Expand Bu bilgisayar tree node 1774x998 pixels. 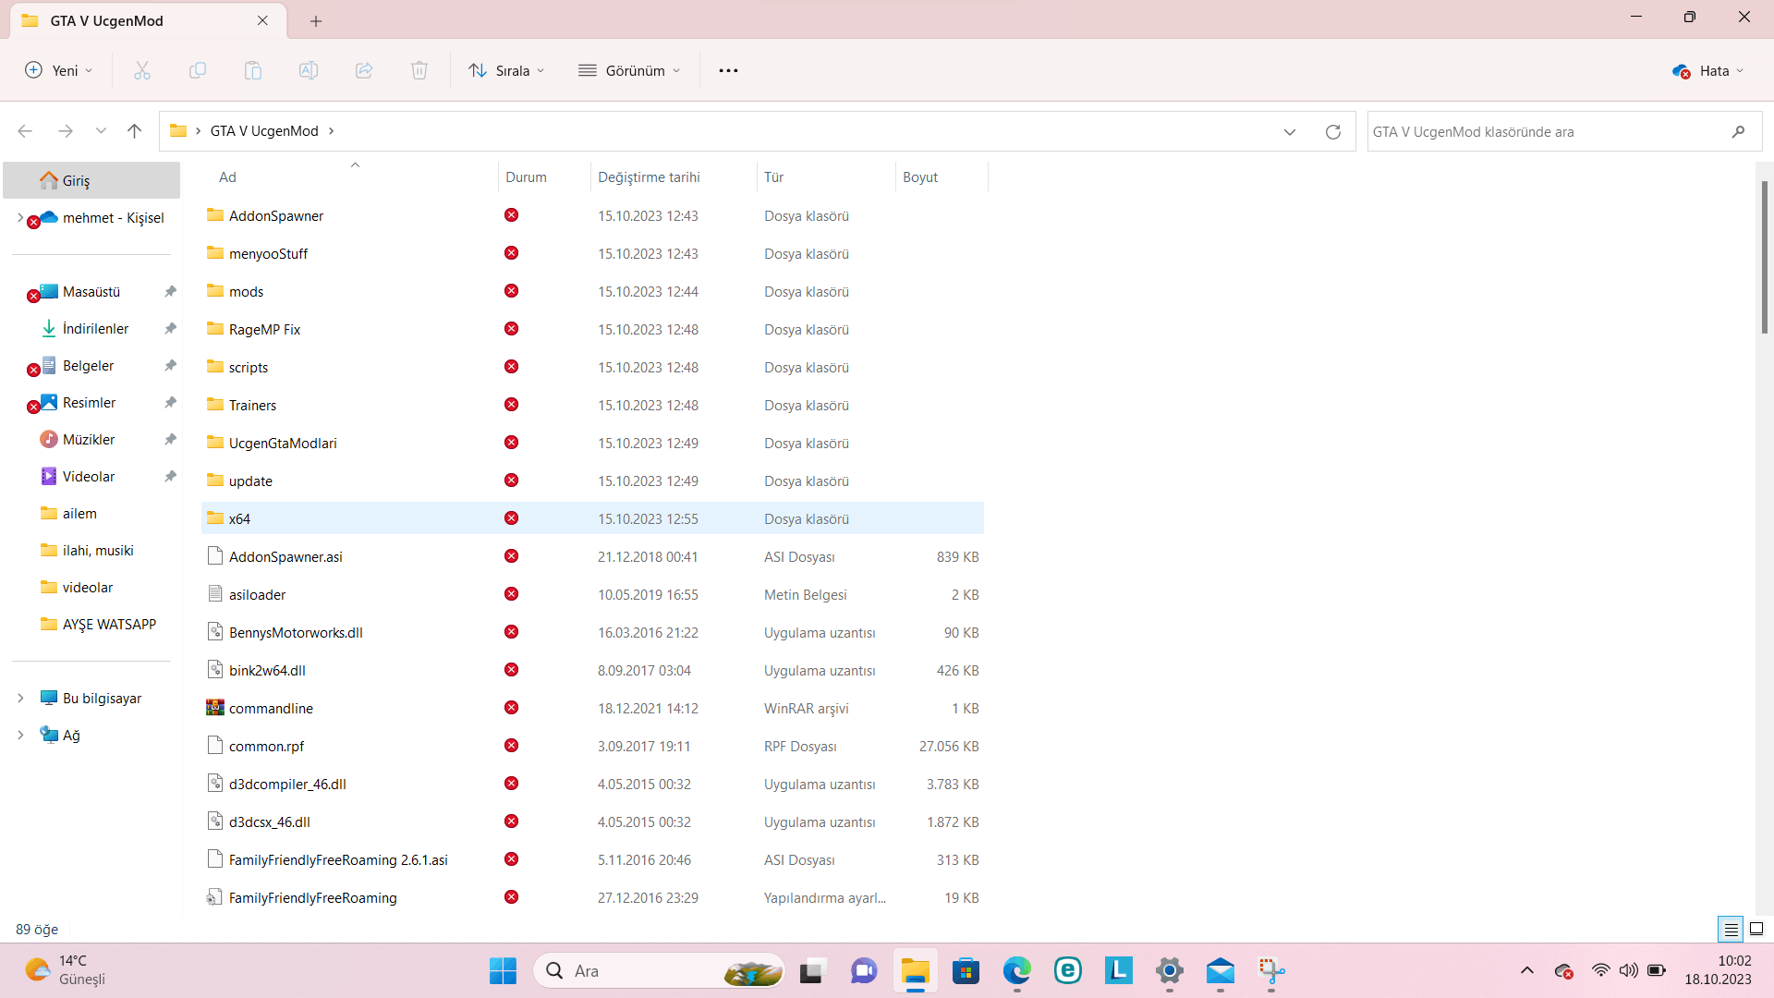(20, 699)
